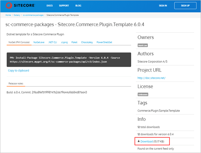Open the BLOG menu item
This screenshot has width=201, height=153.
click(x=78, y=6)
